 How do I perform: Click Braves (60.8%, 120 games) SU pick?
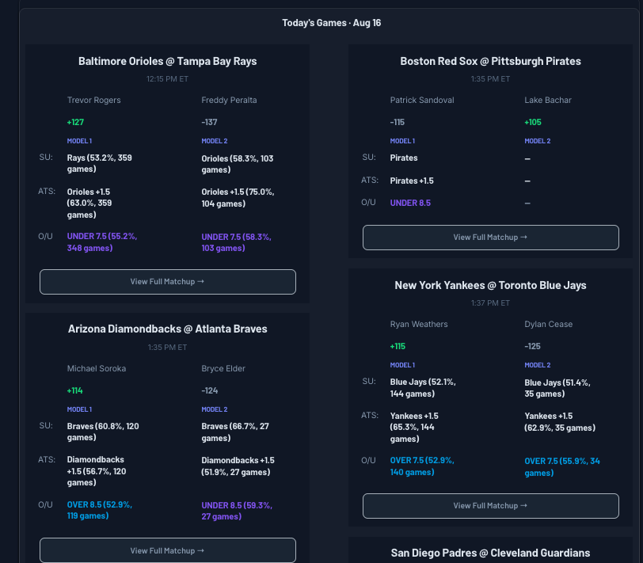tap(103, 432)
